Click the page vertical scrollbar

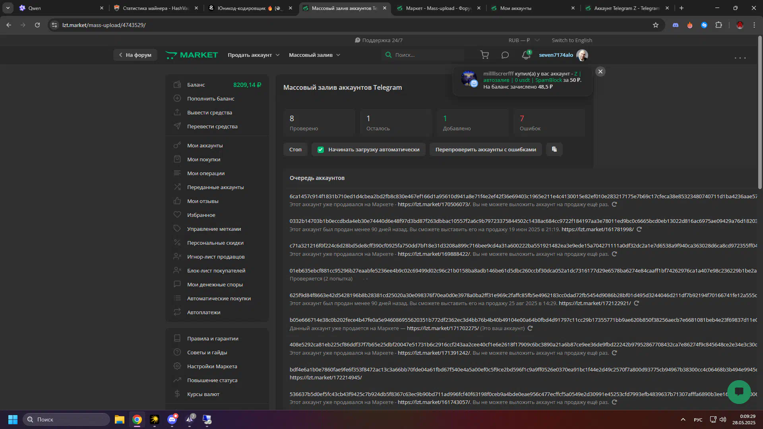pyautogui.click(x=760, y=113)
